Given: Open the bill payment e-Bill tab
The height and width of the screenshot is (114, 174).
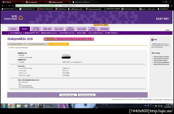Looking at the screenshot, I should tap(36, 29).
